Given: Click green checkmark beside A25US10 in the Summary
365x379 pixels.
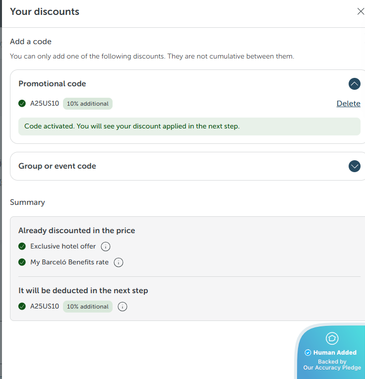Looking at the screenshot, I should [x=22, y=307].
